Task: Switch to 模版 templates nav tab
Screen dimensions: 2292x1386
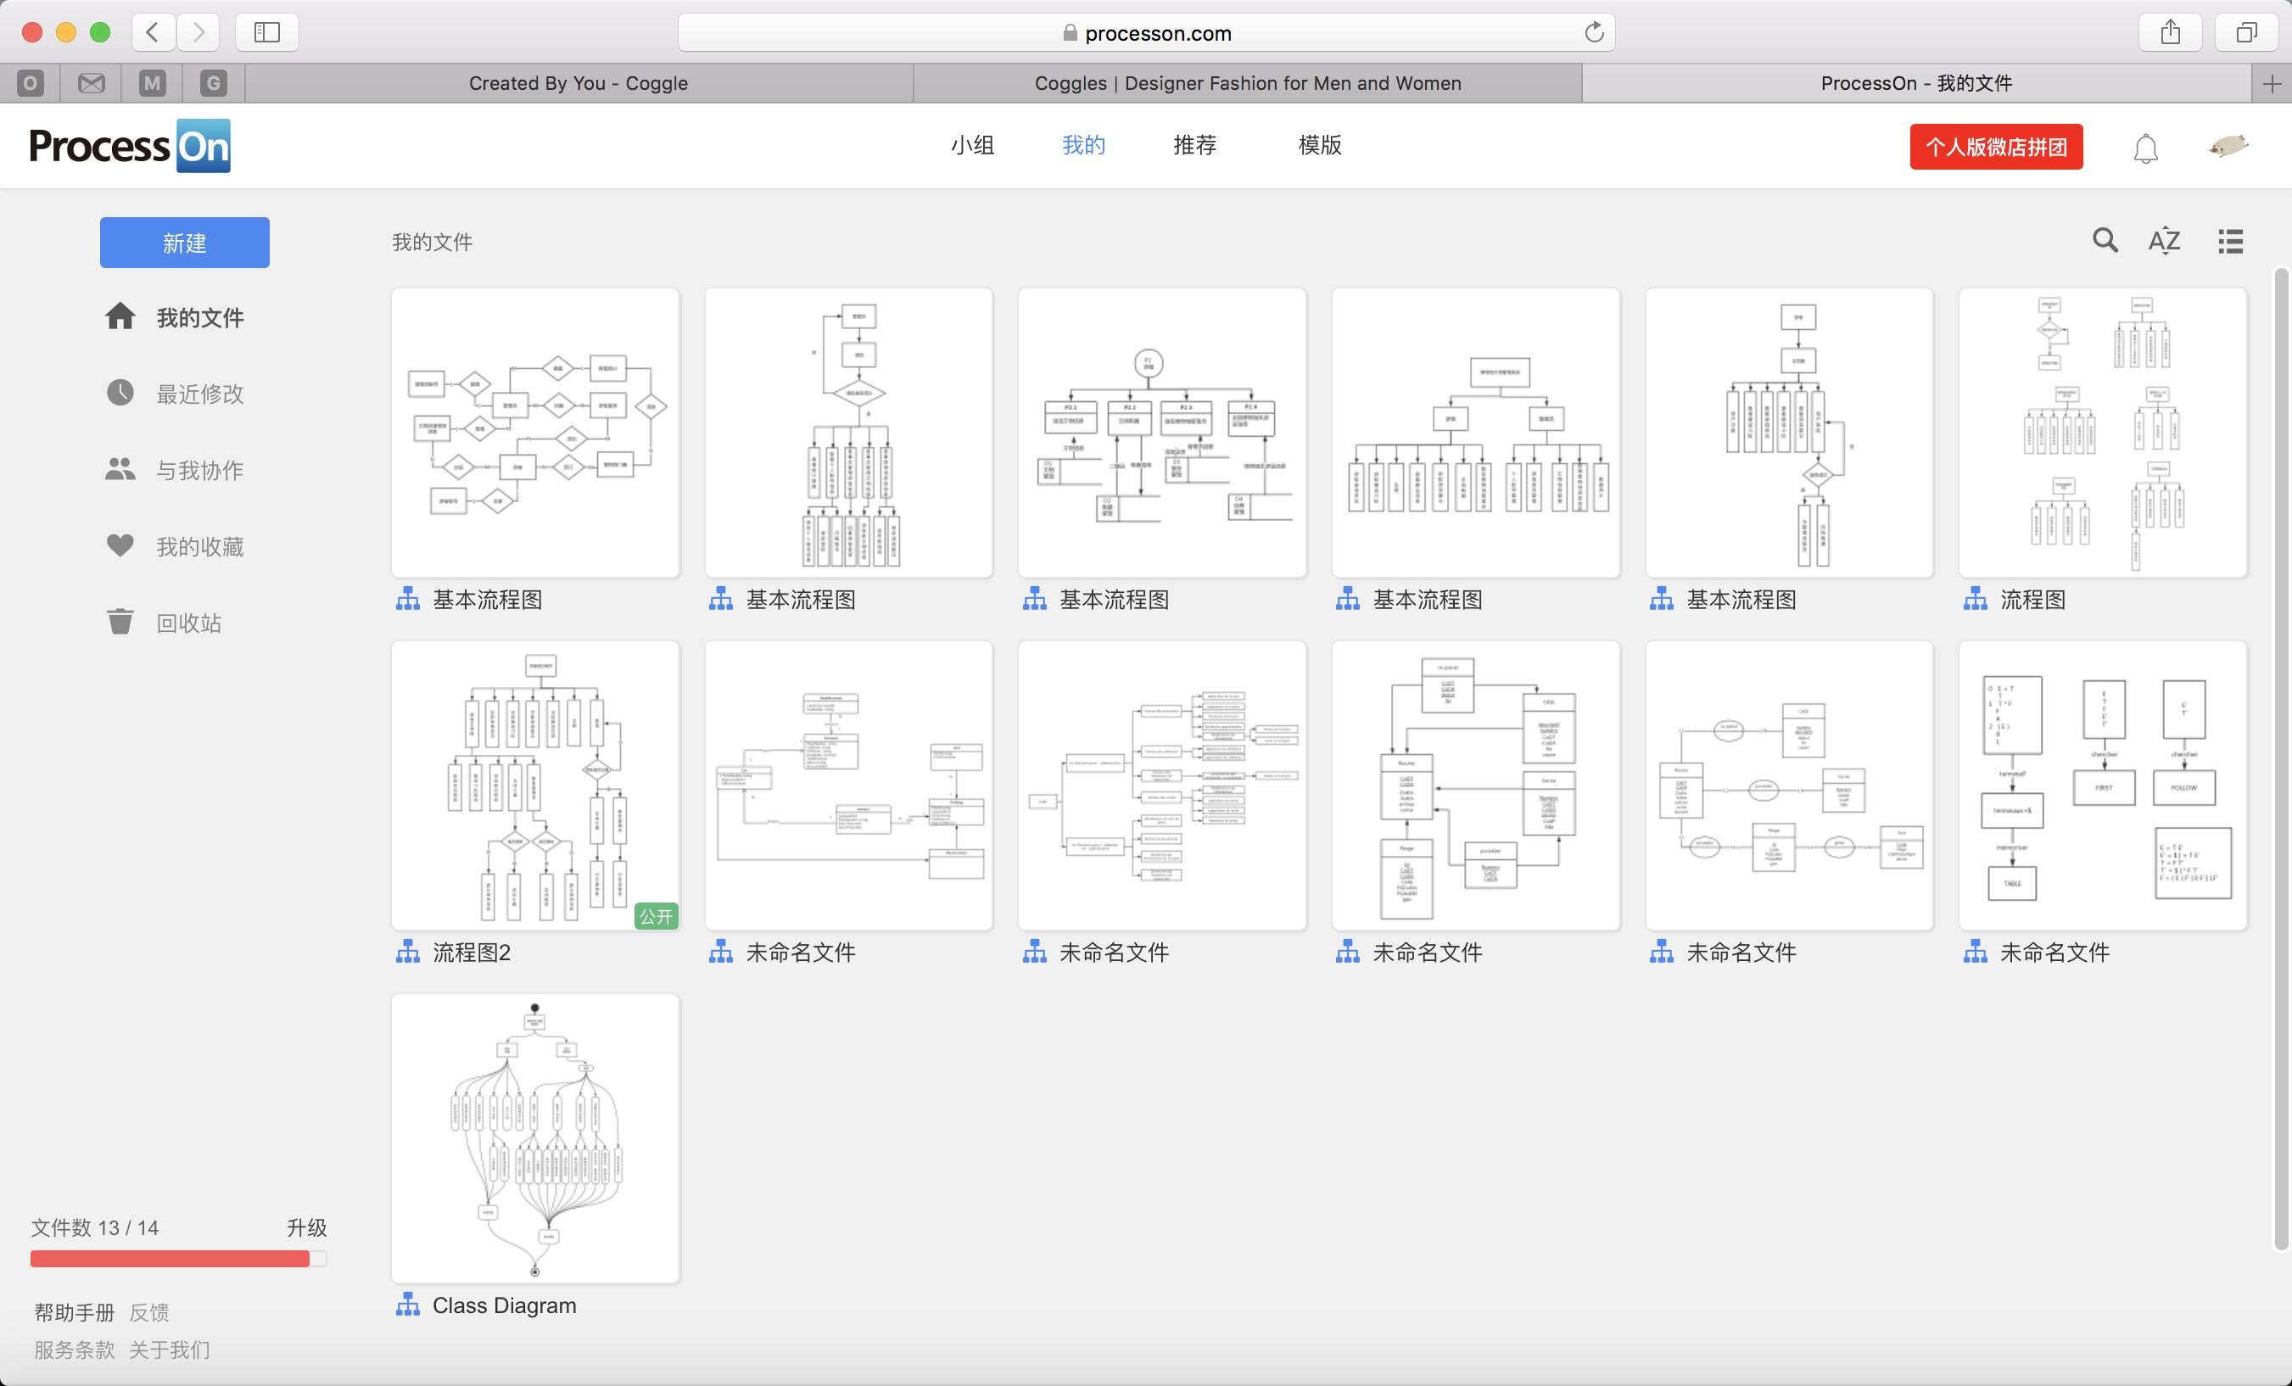Action: [1319, 145]
